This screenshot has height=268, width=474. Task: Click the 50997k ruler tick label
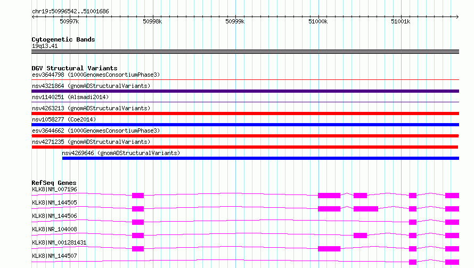point(69,21)
